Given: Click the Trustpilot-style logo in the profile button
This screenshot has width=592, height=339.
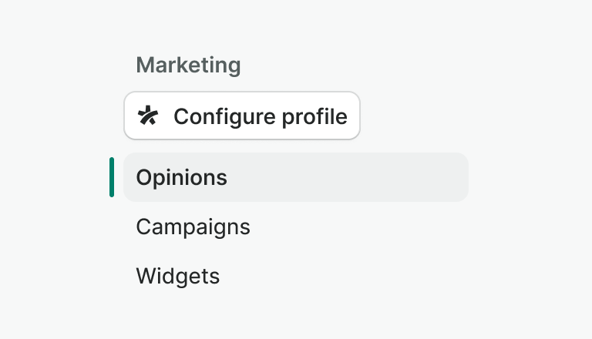Looking at the screenshot, I should [148, 116].
